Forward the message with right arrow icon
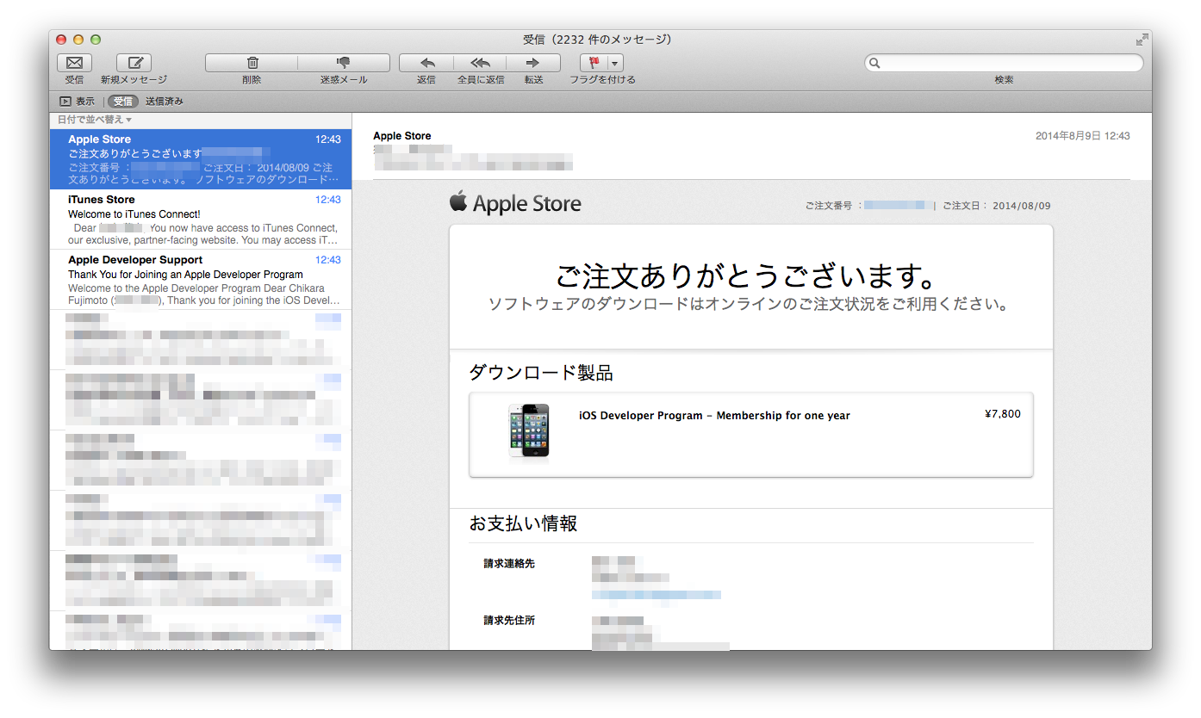Screen dimensions: 1201x718 click(x=533, y=63)
